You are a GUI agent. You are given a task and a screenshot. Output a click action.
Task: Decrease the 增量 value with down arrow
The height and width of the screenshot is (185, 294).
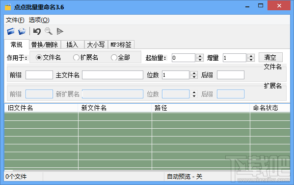(x=251, y=60)
